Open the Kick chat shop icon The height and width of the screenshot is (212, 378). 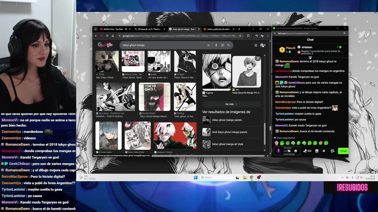click(317, 151)
